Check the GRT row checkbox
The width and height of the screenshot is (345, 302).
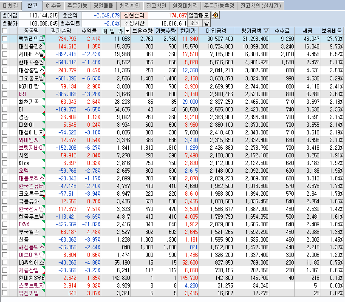pos(5,94)
